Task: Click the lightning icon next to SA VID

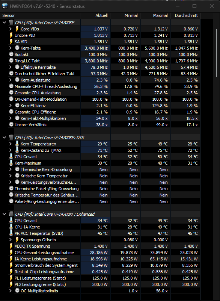Action: click(11, 42)
